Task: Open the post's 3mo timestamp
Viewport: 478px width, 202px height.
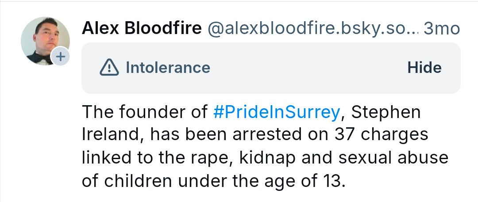Action: click(x=441, y=29)
